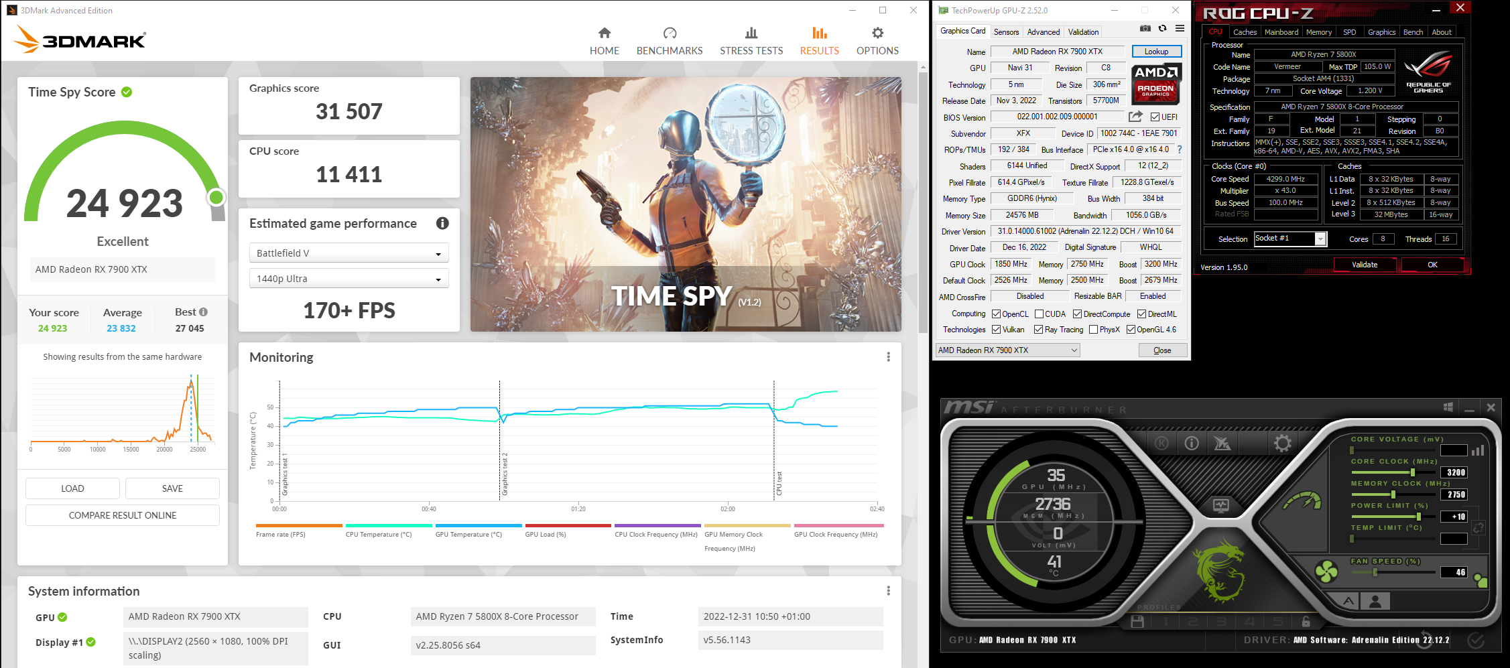Open Afterburner hardware monitor icon
Image resolution: width=1510 pixels, height=668 pixels.
(1221, 506)
